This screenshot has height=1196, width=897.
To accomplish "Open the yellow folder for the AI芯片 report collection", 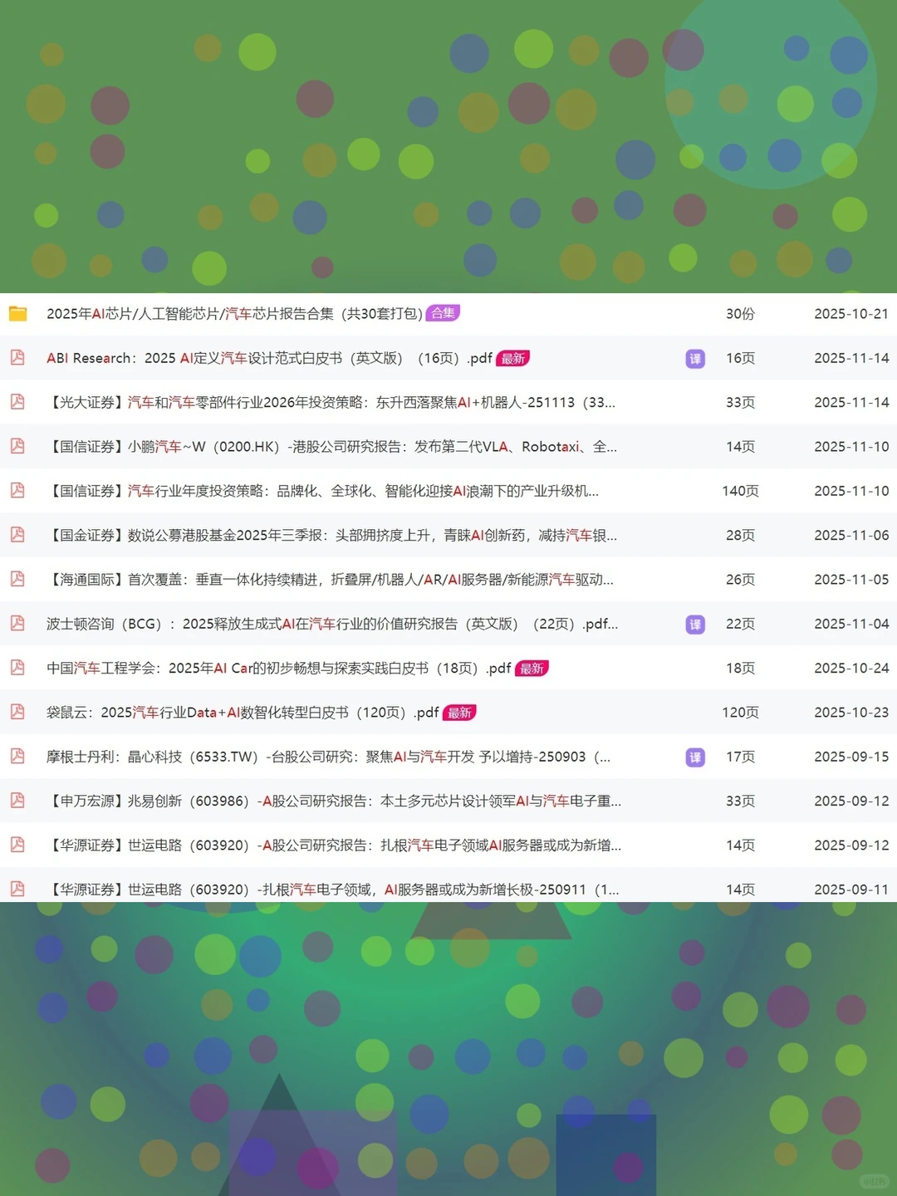I will [17, 313].
